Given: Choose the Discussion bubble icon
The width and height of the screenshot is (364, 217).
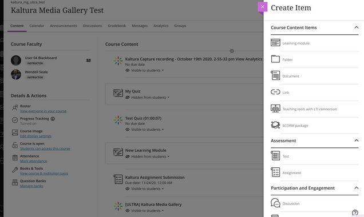Looking at the screenshot, I should tap(275, 203).
